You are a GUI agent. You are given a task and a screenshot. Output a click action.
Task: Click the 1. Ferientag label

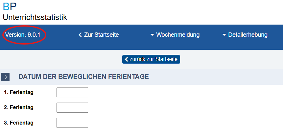(x=19, y=92)
